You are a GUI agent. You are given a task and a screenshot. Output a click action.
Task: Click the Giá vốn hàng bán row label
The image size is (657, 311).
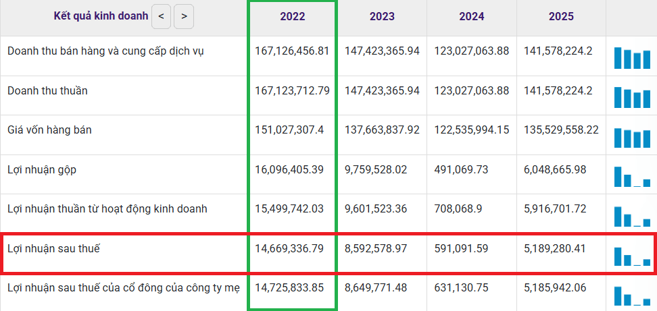[49, 130]
